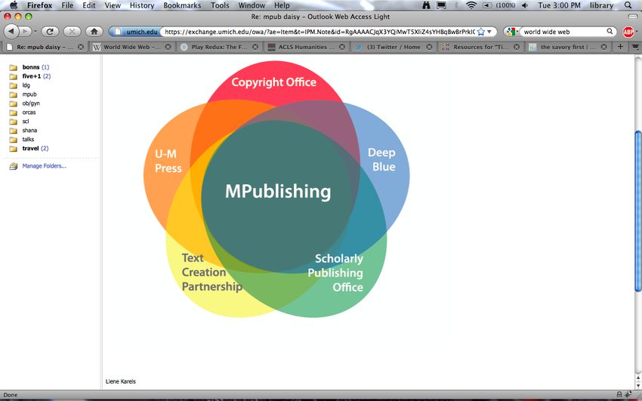Open the Edit menu
Image resolution: width=642 pixels, height=401 pixels.
click(89, 5)
